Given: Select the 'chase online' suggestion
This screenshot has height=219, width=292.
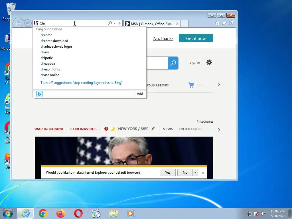Looking at the screenshot, I should pyautogui.click(x=50, y=75).
